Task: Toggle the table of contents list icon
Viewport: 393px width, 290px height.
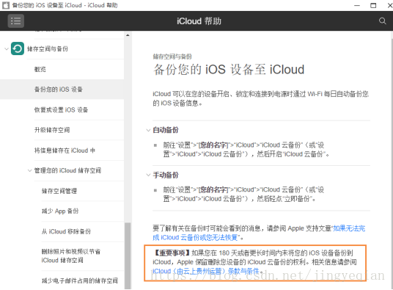Action: (16, 21)
